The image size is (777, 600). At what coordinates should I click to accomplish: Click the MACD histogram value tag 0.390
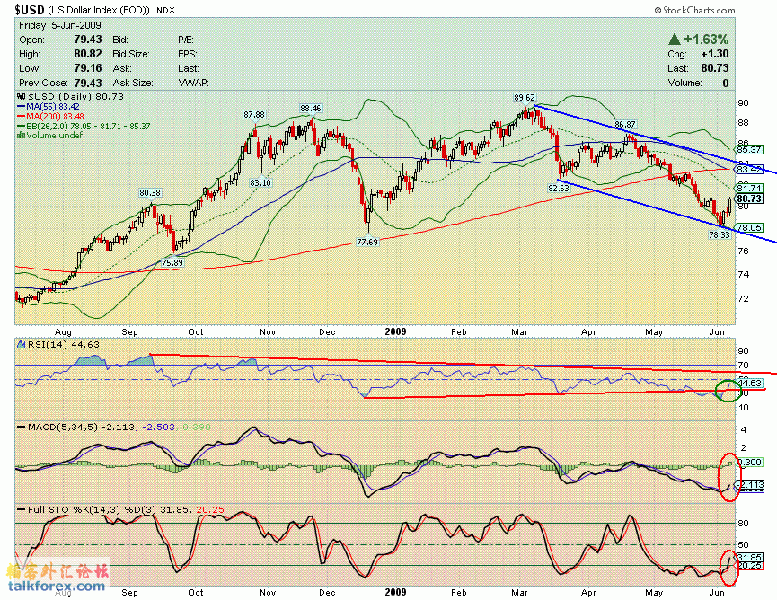tap(750, 463)
